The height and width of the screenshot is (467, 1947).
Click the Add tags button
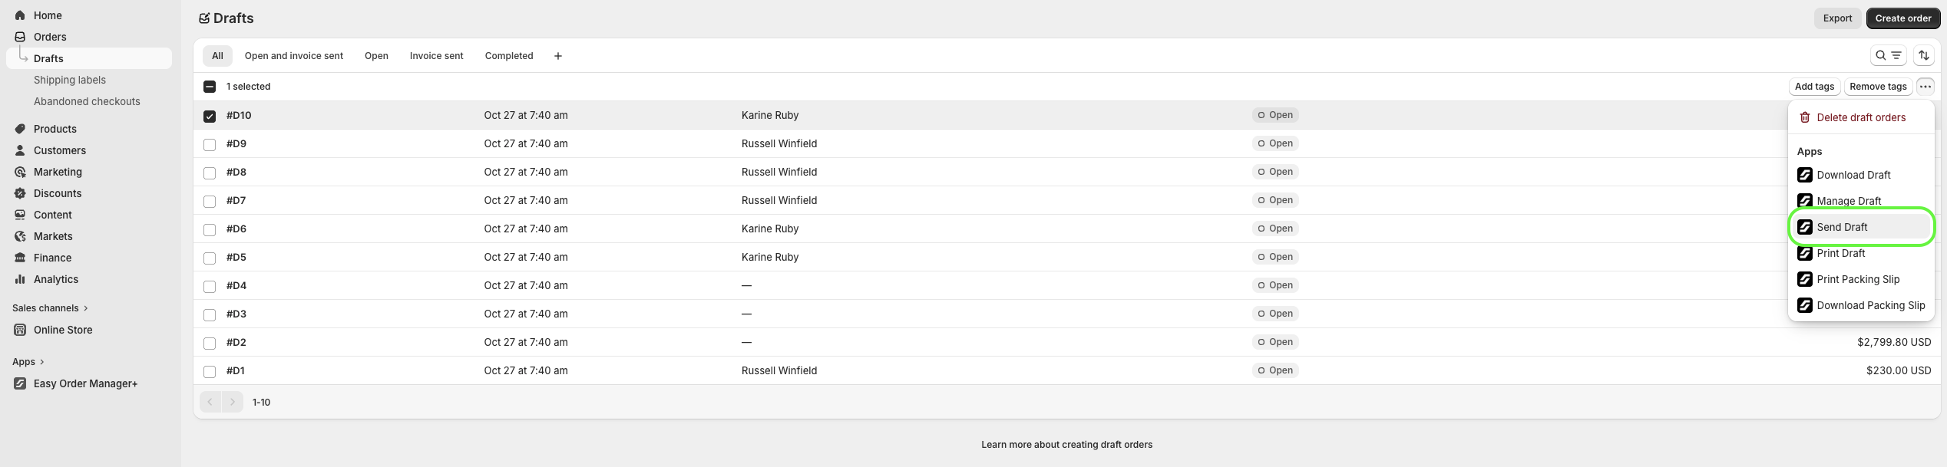(x=1814, y=87)
